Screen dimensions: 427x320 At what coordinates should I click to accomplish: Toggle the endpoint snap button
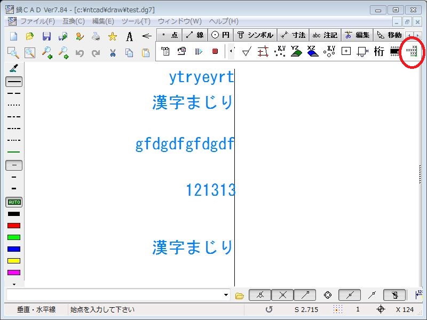coord(305,295)
